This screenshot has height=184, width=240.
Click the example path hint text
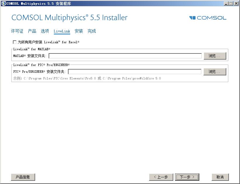(87, 78)
